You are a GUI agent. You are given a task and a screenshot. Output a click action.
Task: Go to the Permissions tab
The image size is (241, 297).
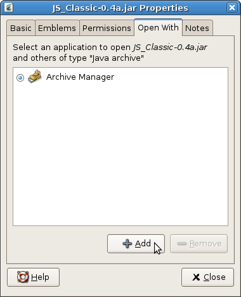[x=107, y=28]
